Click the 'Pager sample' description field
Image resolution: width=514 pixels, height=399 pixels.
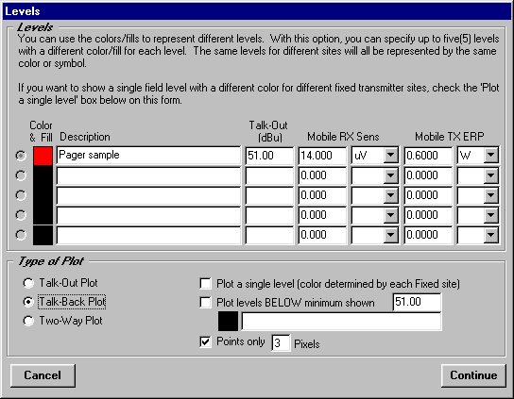(148, 155)
